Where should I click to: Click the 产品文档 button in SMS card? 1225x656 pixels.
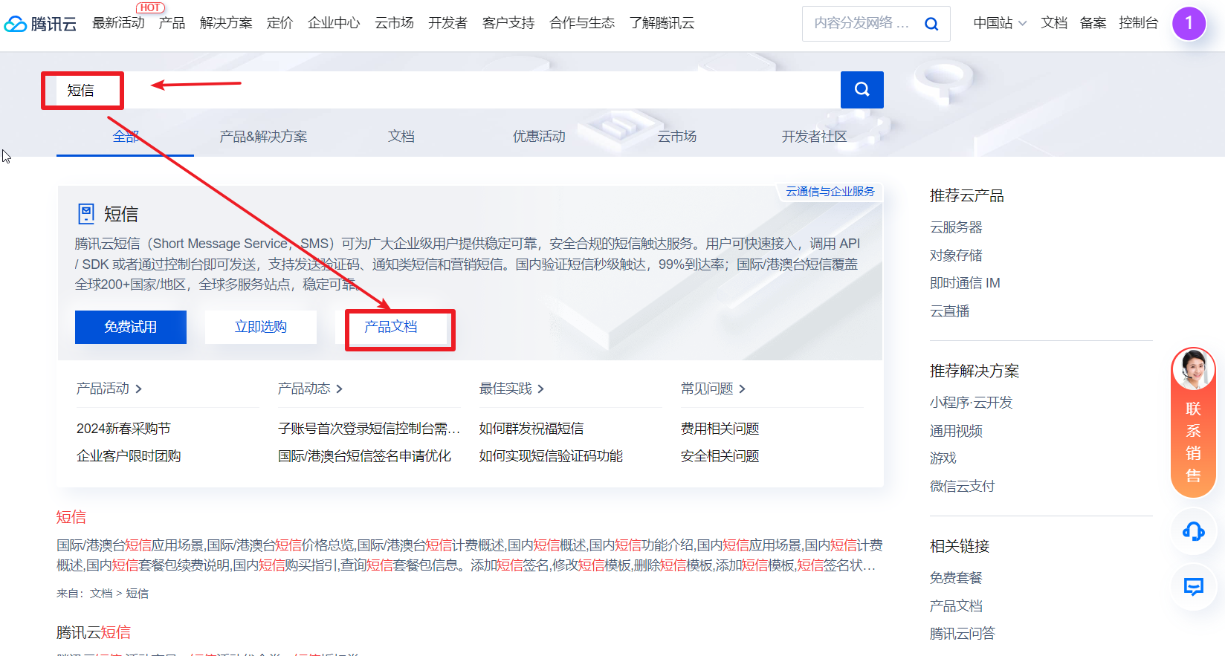click(391, 327)
